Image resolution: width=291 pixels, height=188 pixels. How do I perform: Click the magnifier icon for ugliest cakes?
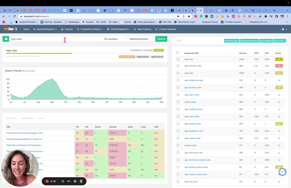[279, 102]
